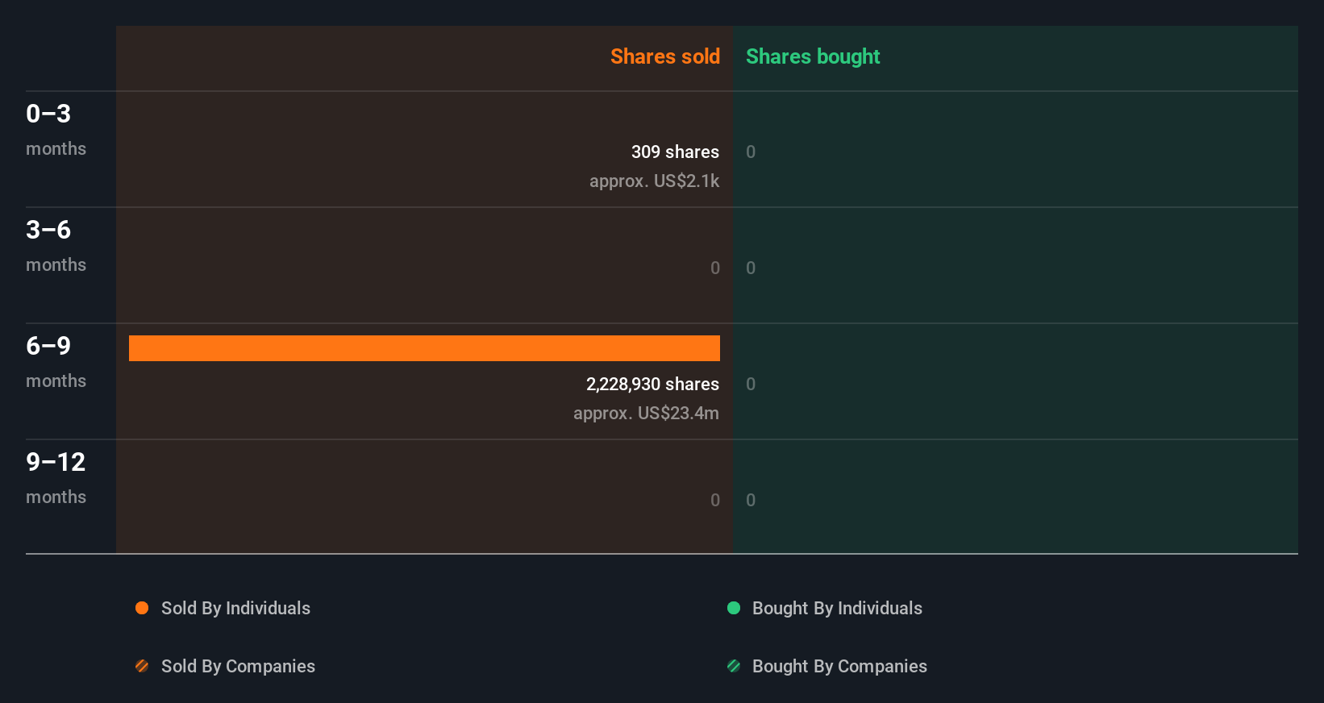Click the striped Sold By Companies legend icon

click(142, 666)
